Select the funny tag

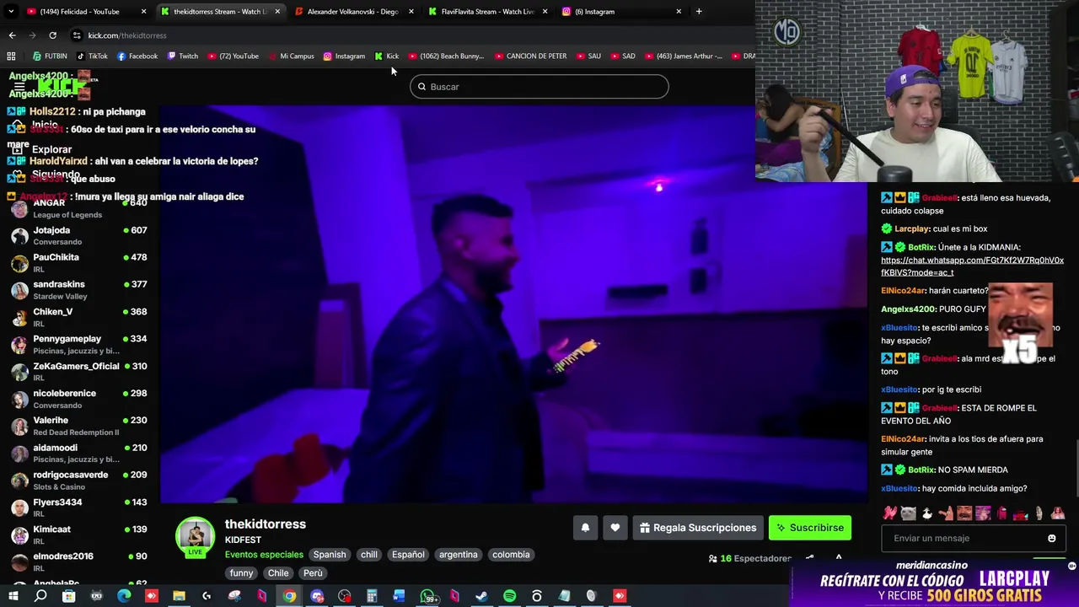(x=241, y=573)
